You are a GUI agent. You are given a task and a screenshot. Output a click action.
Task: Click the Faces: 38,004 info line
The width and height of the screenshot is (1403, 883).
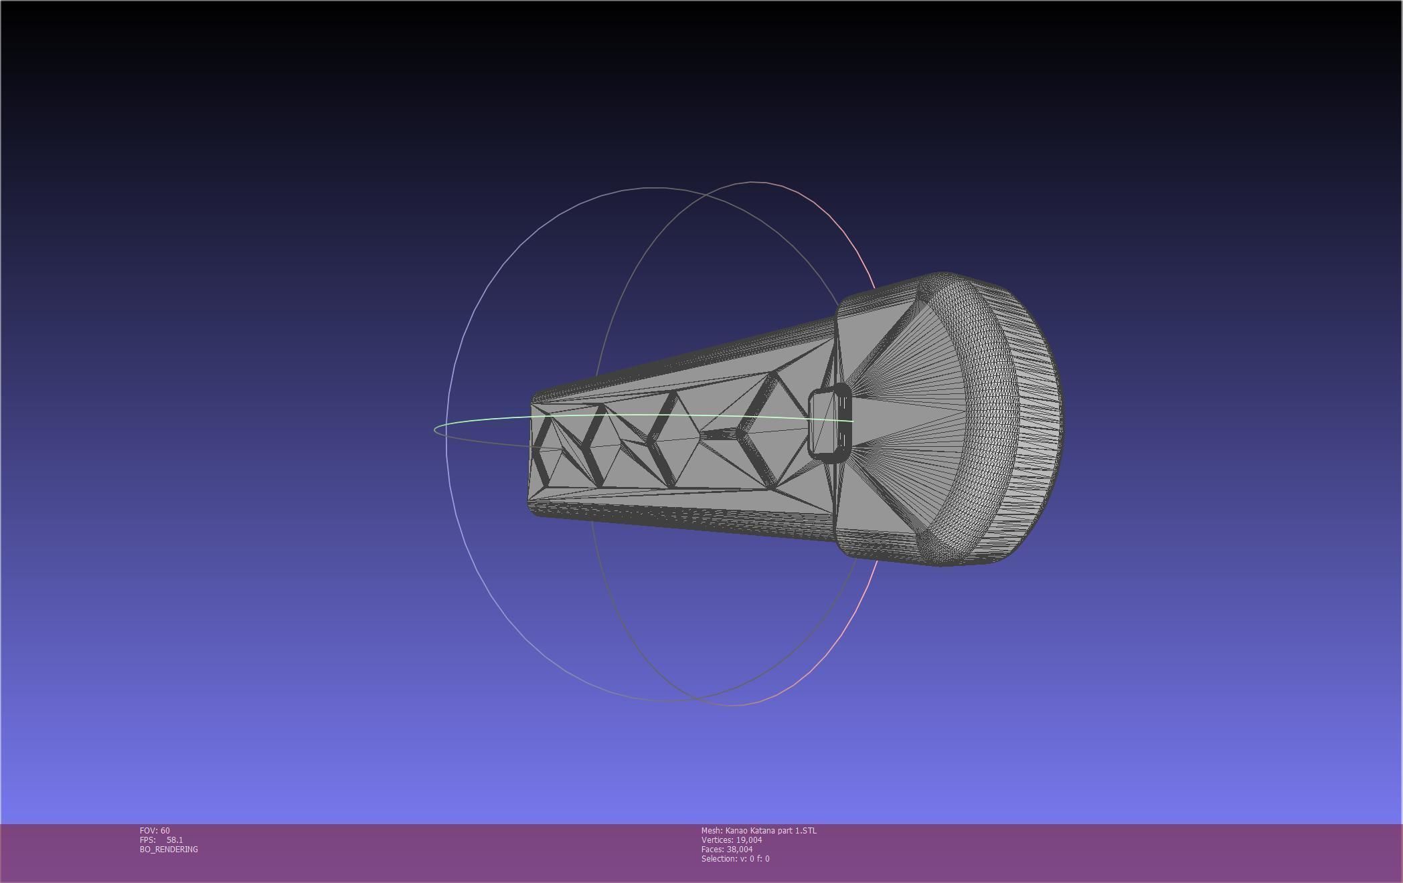(x=727, y=849)
